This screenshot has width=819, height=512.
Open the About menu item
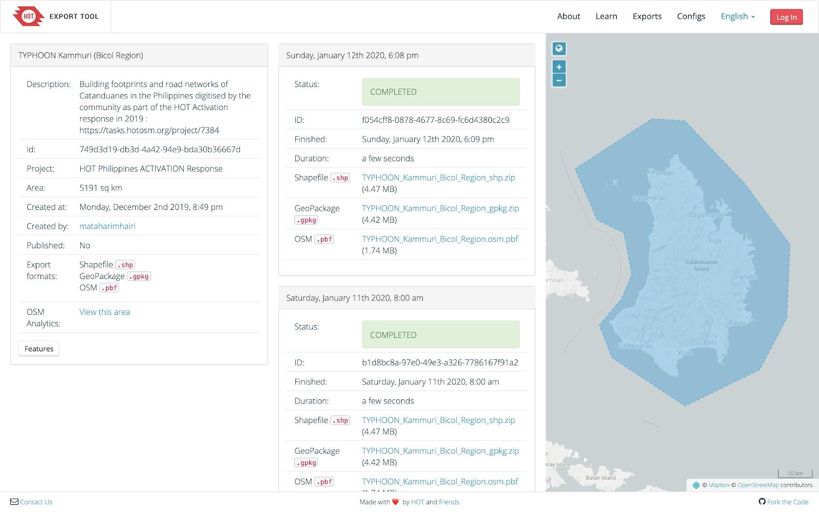coord(569,16)
